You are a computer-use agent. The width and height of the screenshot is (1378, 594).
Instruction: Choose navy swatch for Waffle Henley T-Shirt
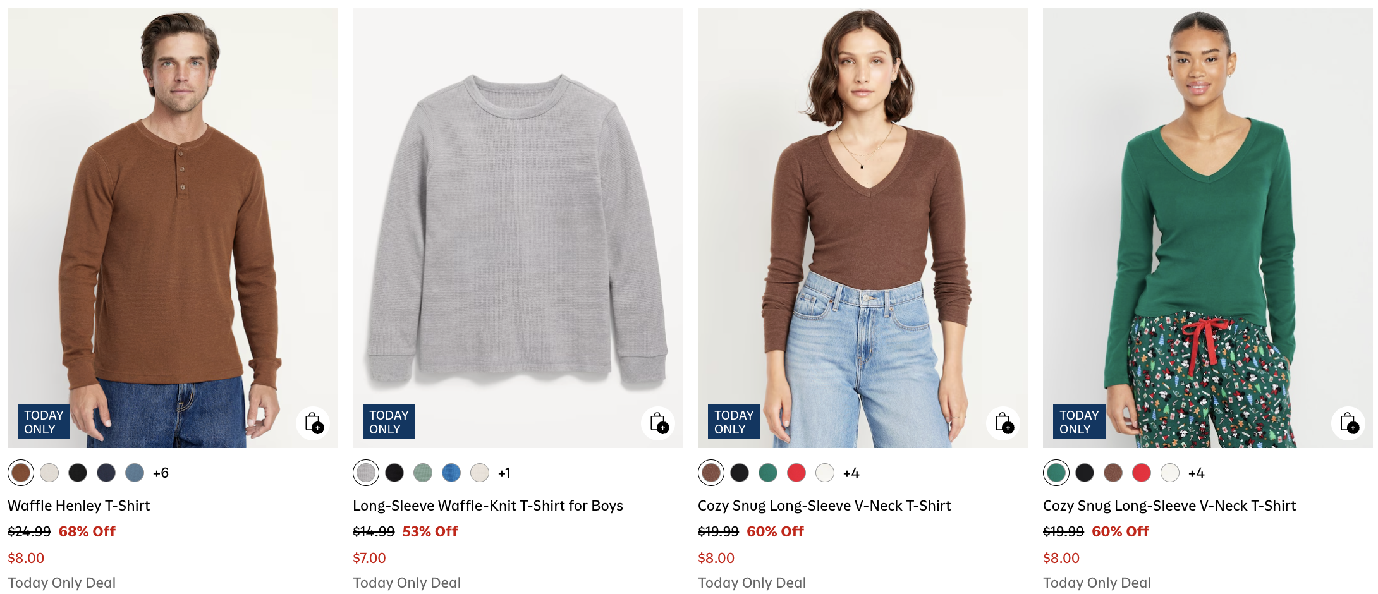coord(106,473)
